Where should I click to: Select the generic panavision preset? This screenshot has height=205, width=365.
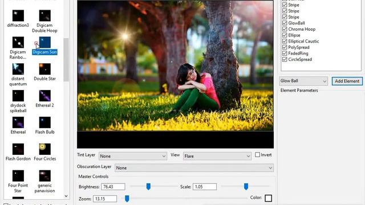44,176
